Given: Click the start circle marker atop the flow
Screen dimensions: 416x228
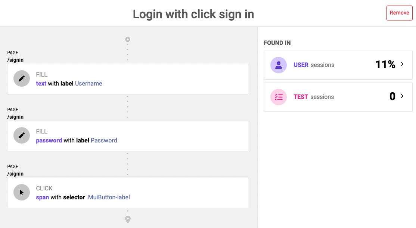Looking at the screenshot, I should pos(128,39).
